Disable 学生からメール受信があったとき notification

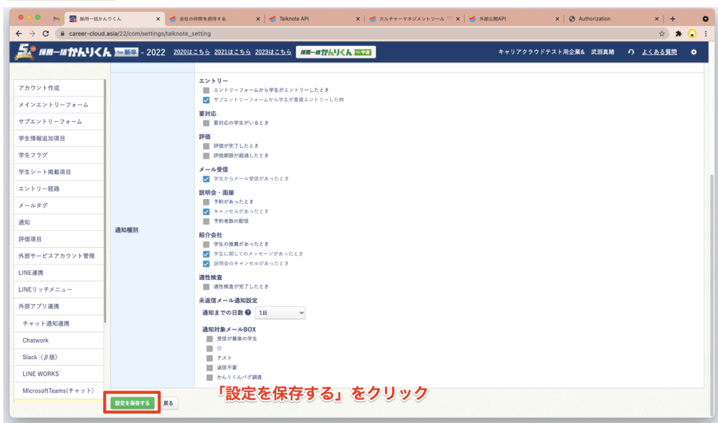[206, 178]
